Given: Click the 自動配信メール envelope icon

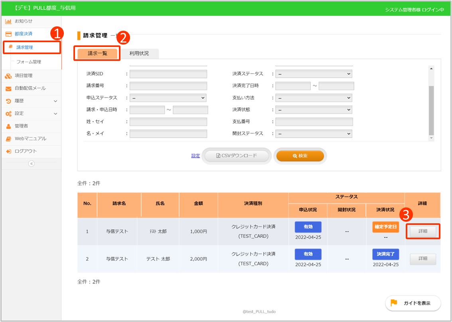Looking at the screenshot, I should (8, 88).
